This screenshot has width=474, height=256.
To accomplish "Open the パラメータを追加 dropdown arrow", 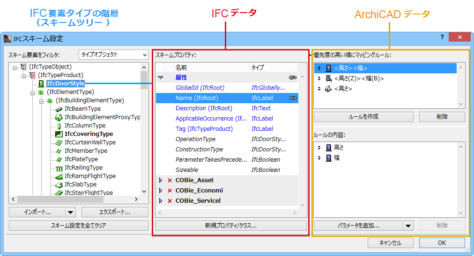I will (408, 226).
